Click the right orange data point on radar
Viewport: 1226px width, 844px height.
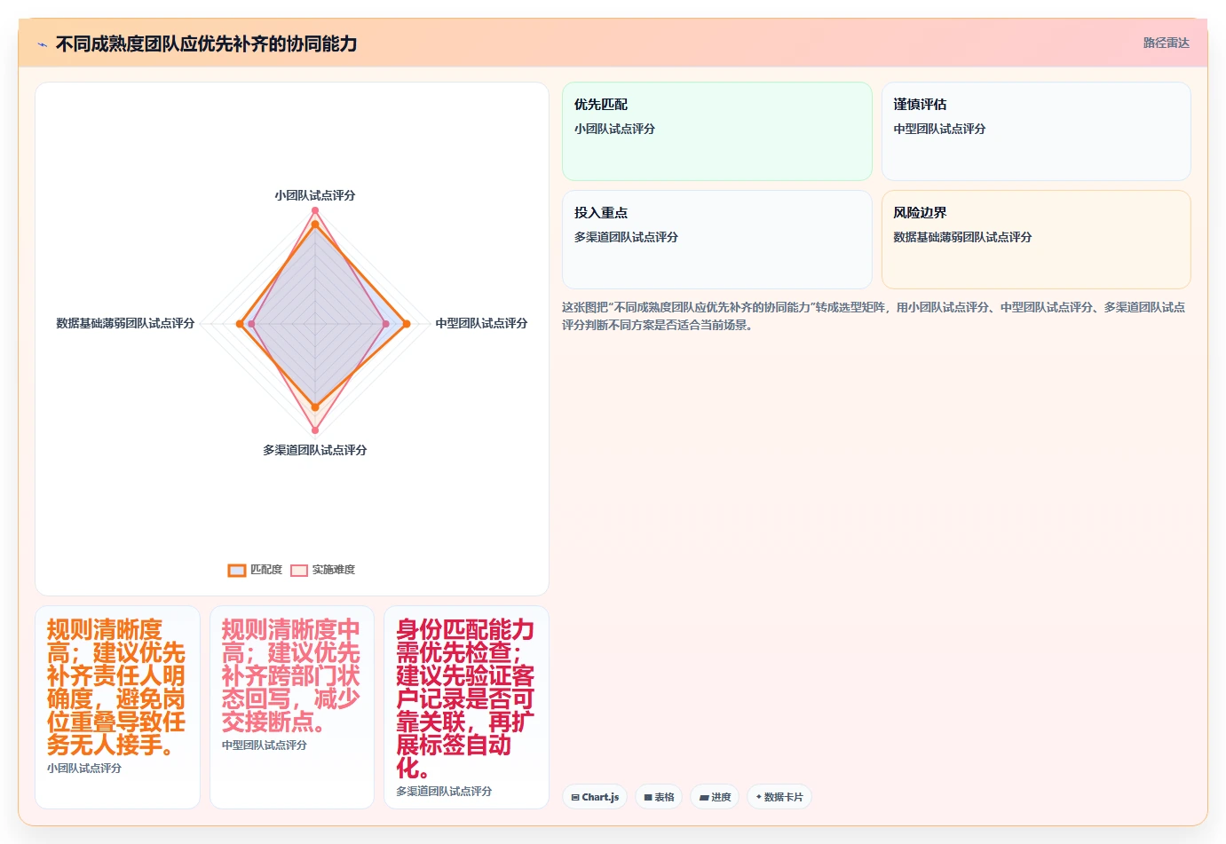tap(407, 324)
